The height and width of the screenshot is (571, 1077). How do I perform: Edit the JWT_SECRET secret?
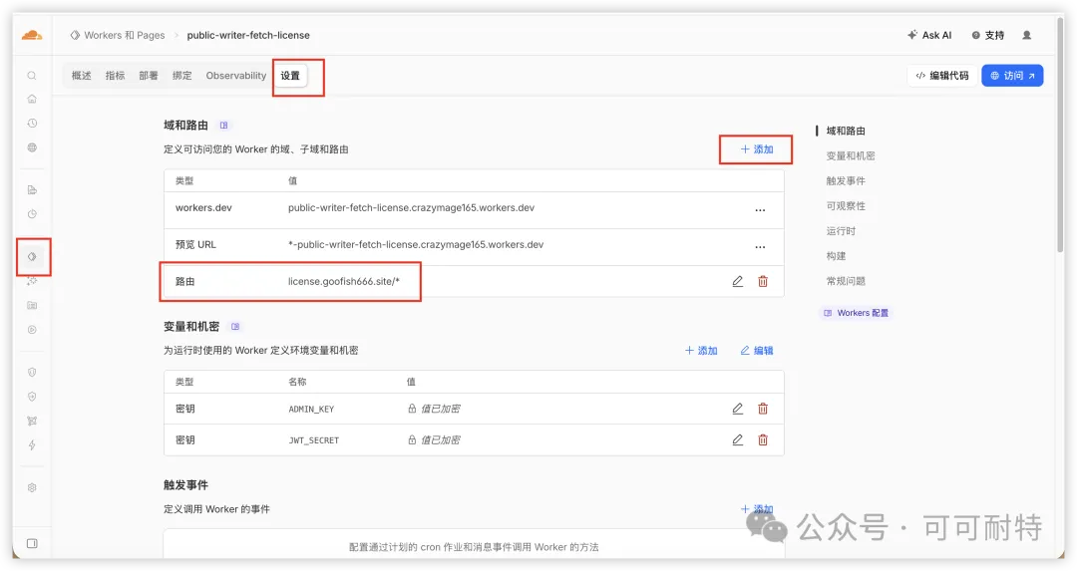point(738,439)
